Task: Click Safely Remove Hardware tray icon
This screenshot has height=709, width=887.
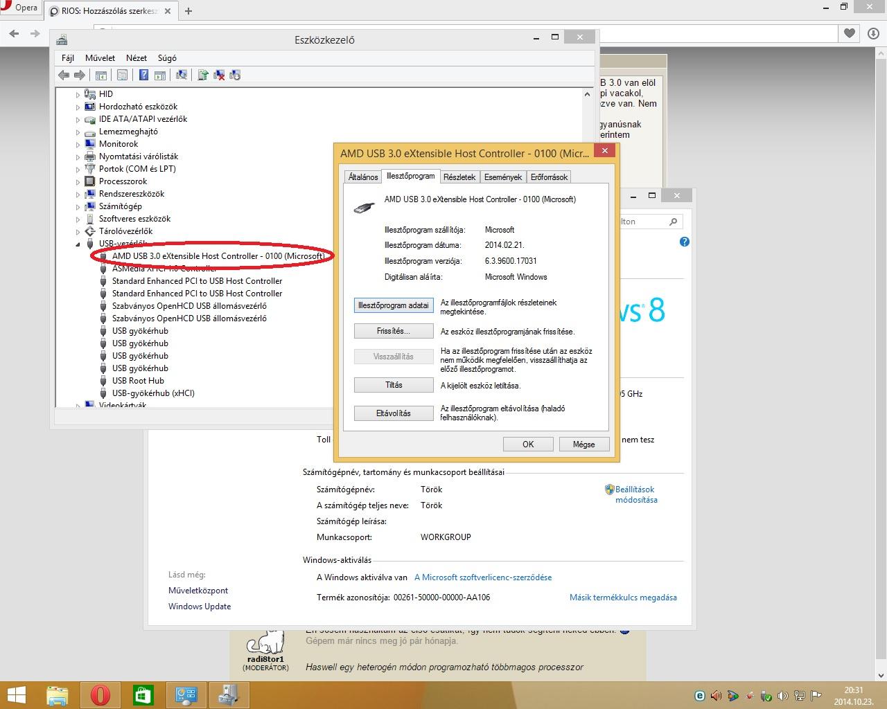Action: 766,696
